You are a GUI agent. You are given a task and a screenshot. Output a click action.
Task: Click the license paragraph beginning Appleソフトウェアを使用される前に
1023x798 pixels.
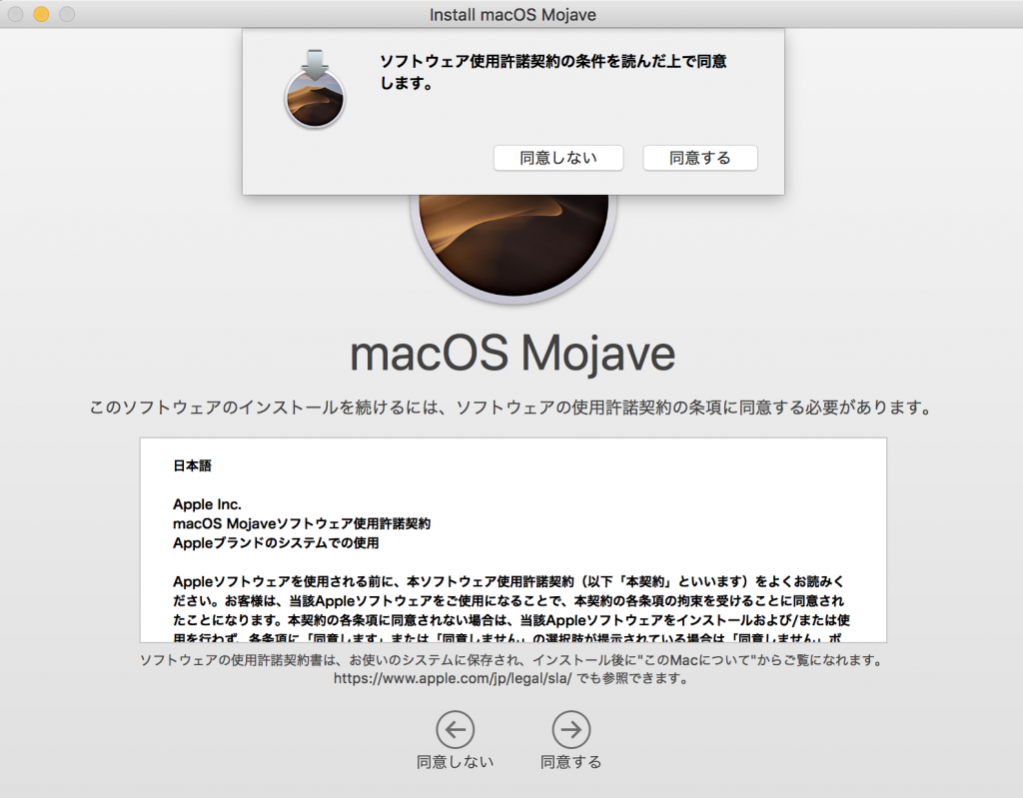pyautogui.click(x=511, y=610)
